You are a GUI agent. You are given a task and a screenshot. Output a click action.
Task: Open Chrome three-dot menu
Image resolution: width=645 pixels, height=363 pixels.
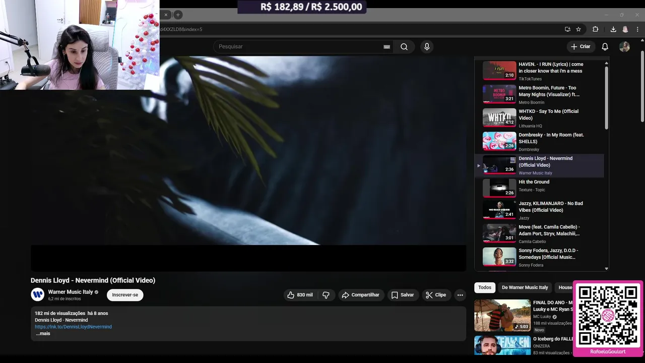[x=637, y=29]
